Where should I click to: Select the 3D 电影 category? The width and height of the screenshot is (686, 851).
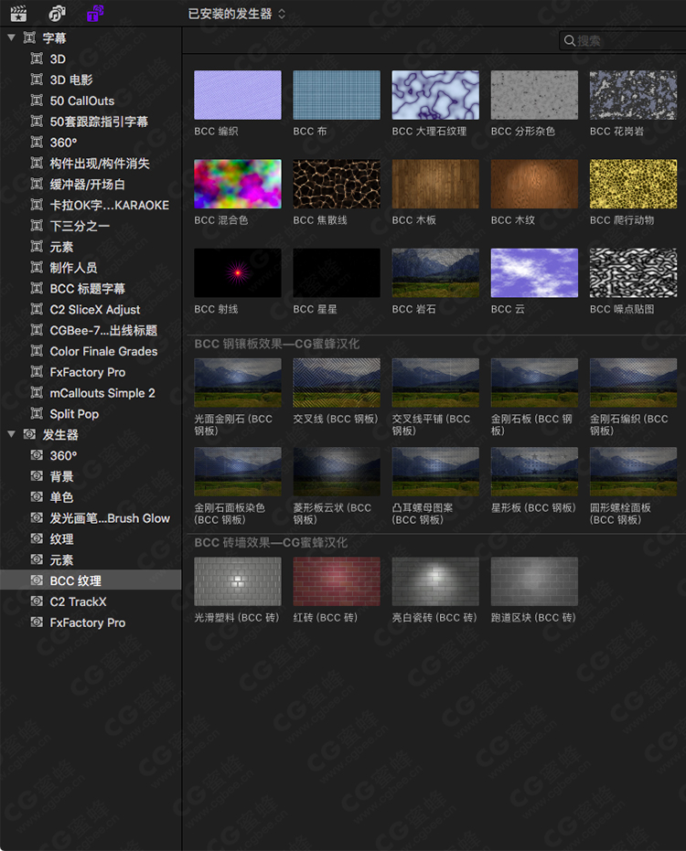pos(91,80)
